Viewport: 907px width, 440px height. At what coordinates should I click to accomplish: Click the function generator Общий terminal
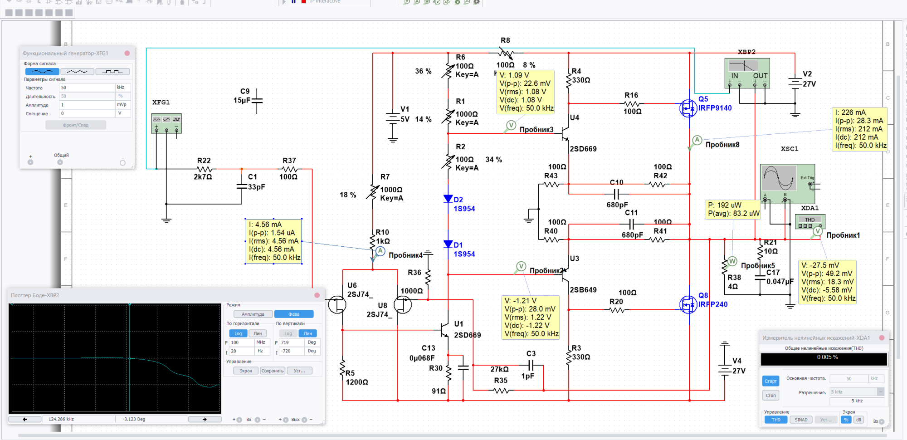click(x=60, y=162)
